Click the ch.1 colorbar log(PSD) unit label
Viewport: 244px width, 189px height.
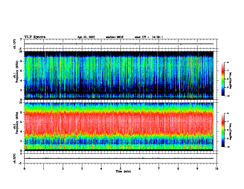(231, 80)
